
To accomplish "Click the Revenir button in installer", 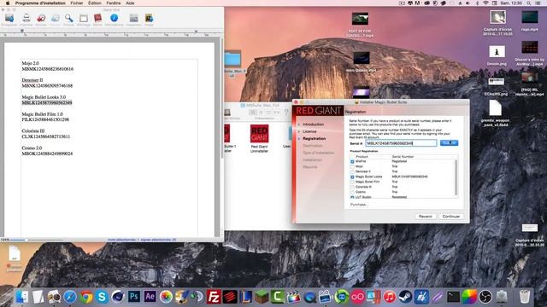I will pyautogui.click(x=426, y=217).
